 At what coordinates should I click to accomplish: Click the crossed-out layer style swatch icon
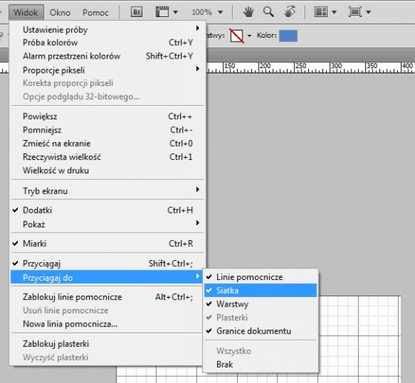click(x=236, y=36)
